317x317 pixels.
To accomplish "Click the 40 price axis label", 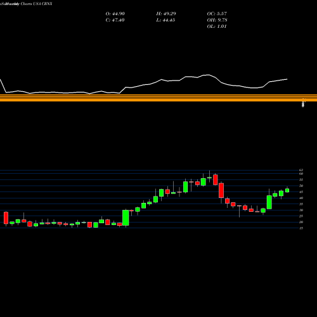I will (x=301, y=198).
